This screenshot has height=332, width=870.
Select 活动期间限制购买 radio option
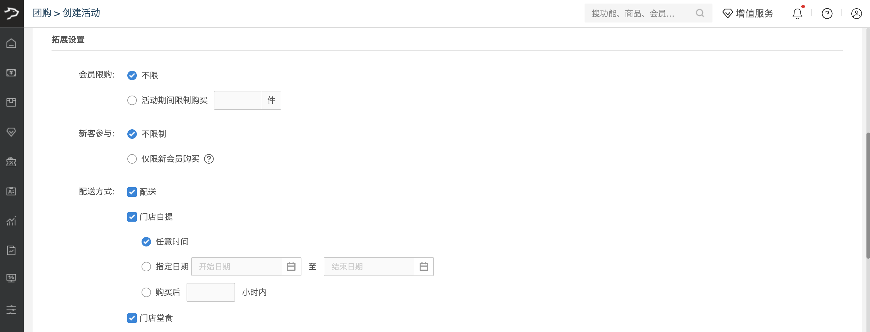click(132, 100)
